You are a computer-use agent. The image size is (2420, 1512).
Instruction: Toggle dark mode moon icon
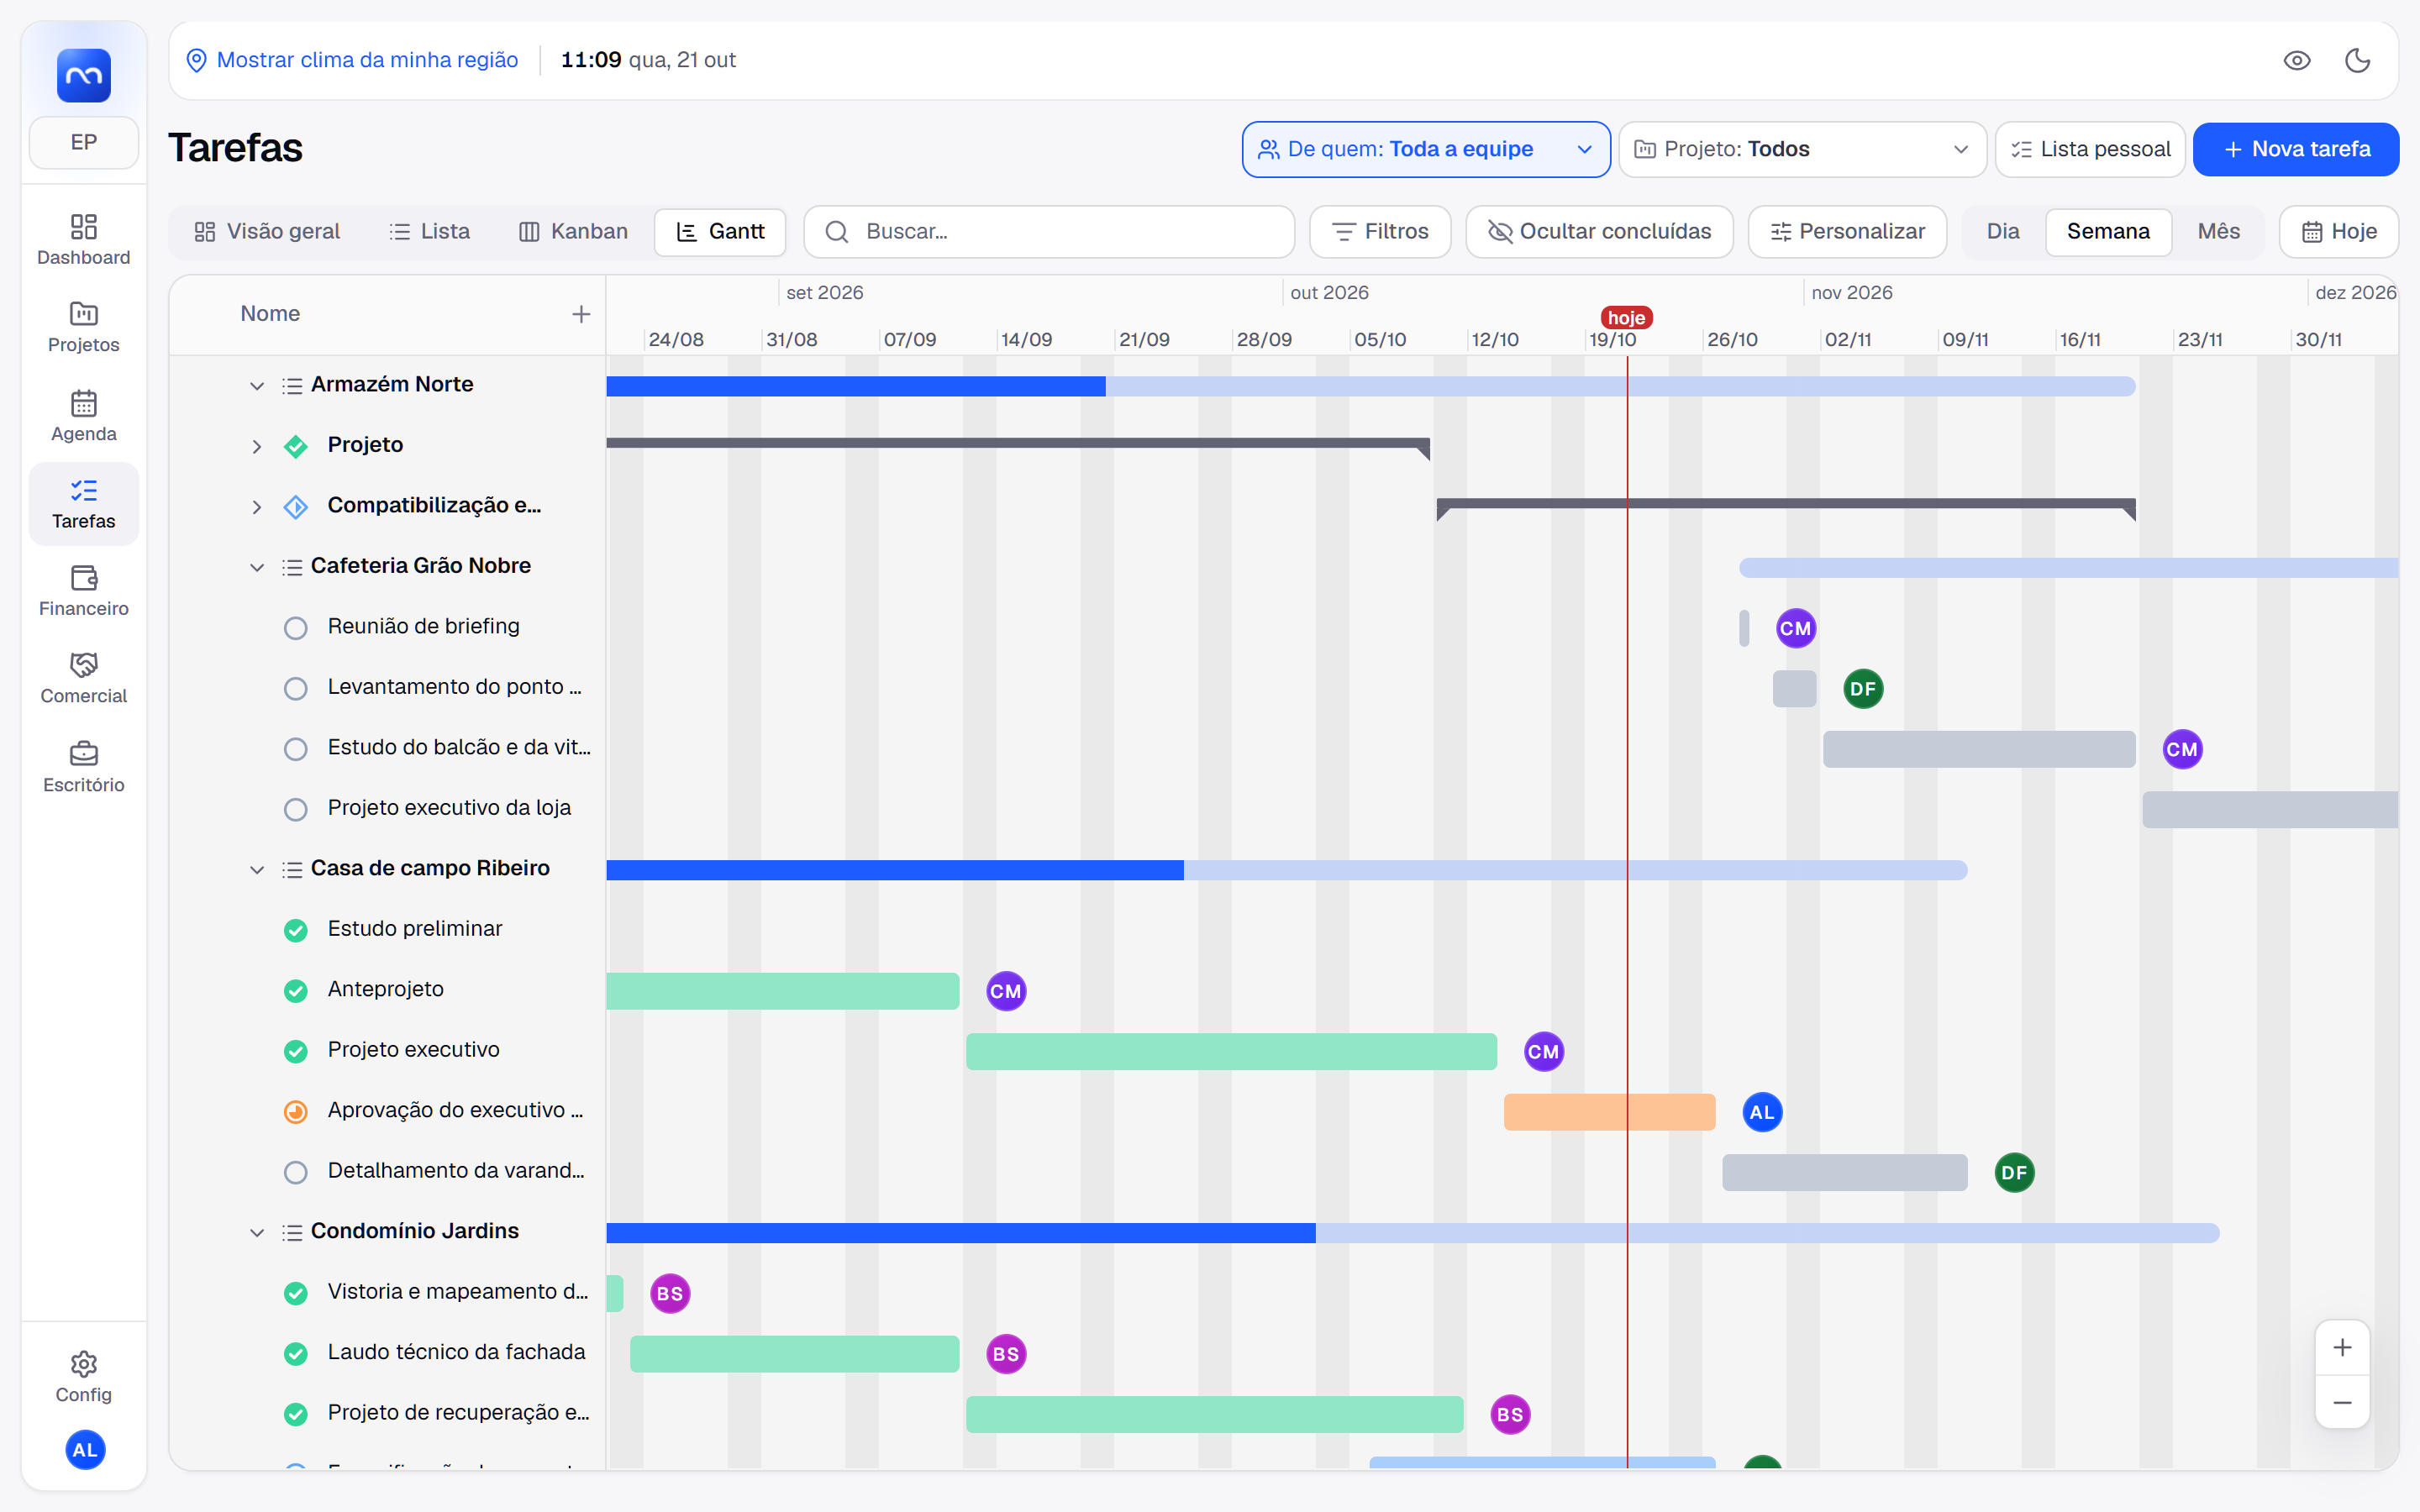(2357, 60)
